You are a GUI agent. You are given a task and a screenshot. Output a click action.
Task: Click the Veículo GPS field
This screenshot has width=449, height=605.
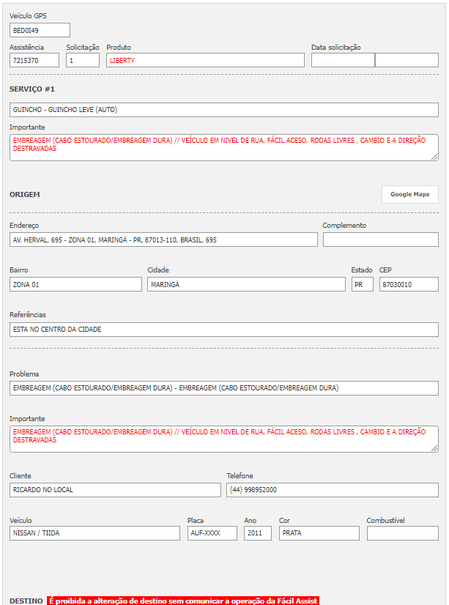40,30
